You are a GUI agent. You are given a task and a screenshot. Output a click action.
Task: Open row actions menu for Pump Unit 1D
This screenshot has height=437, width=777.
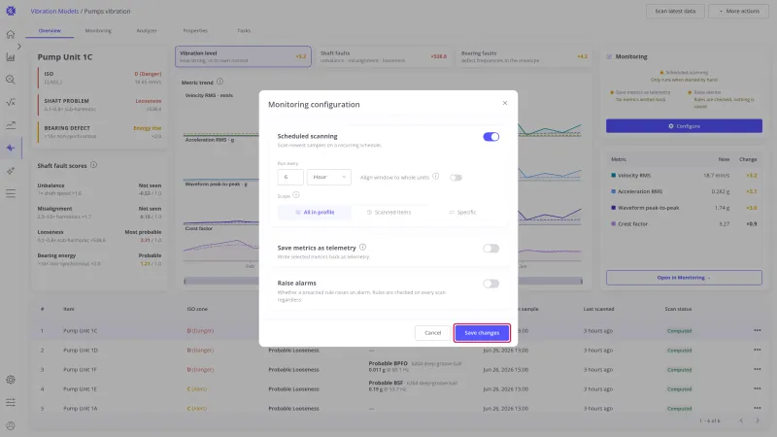(758, 350)
